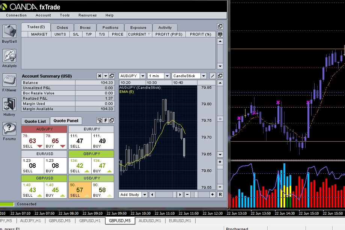Move chart time right arrow
Viewport: 345px width, 230px height.
pyautogui.click(x=180, y=195)
